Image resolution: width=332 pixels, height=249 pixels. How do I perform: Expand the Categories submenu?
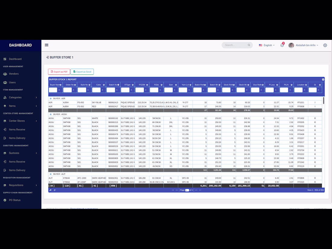[x=37, y=97]
